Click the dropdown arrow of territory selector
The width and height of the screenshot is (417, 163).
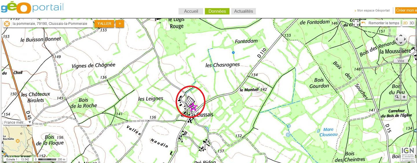(29, 122)
